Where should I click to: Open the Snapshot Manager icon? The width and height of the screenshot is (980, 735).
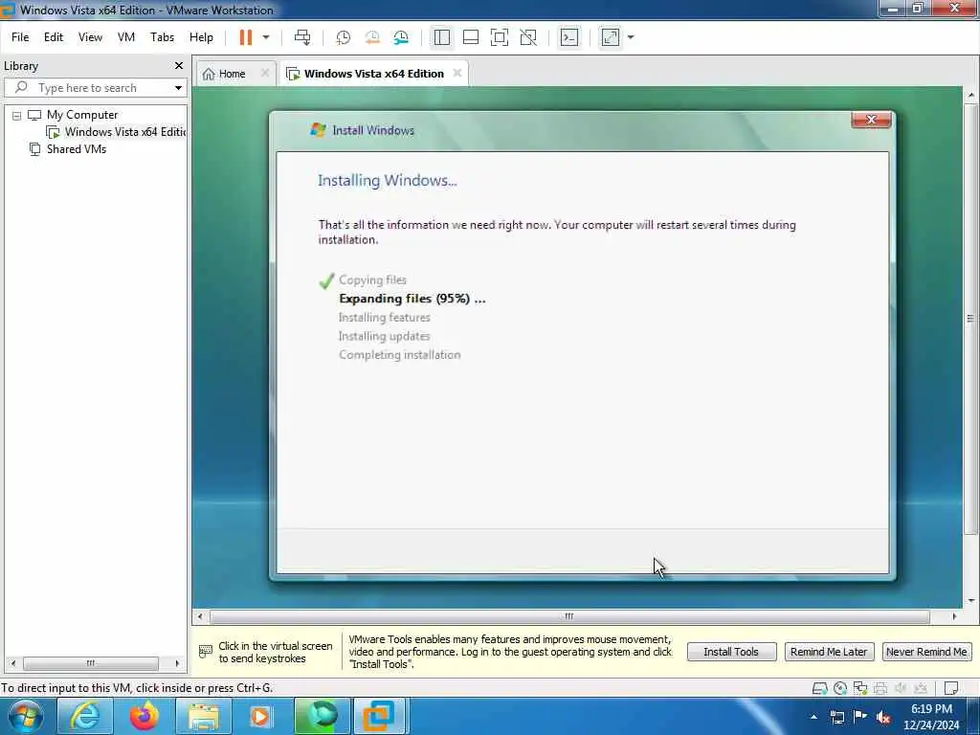pyautogui.click(x=401, y=37)
